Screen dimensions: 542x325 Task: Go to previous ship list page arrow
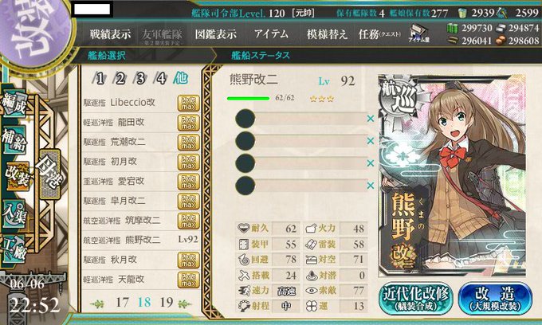(97, 304)
